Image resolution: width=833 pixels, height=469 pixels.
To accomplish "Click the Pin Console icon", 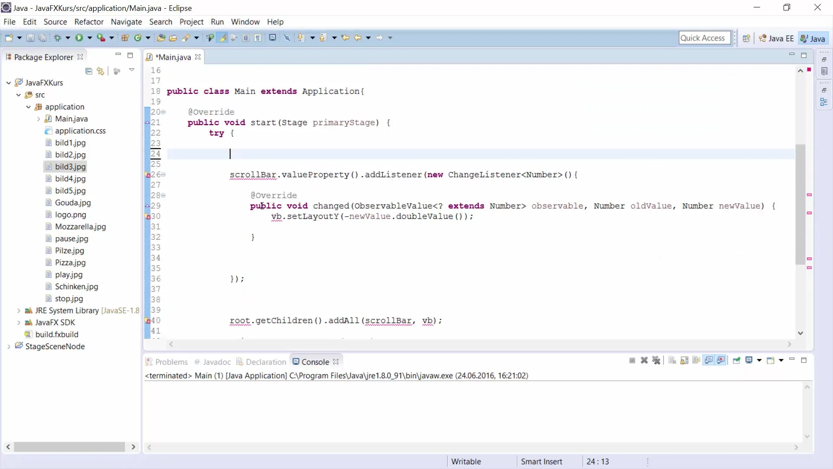I will click(x=736, y=360).
